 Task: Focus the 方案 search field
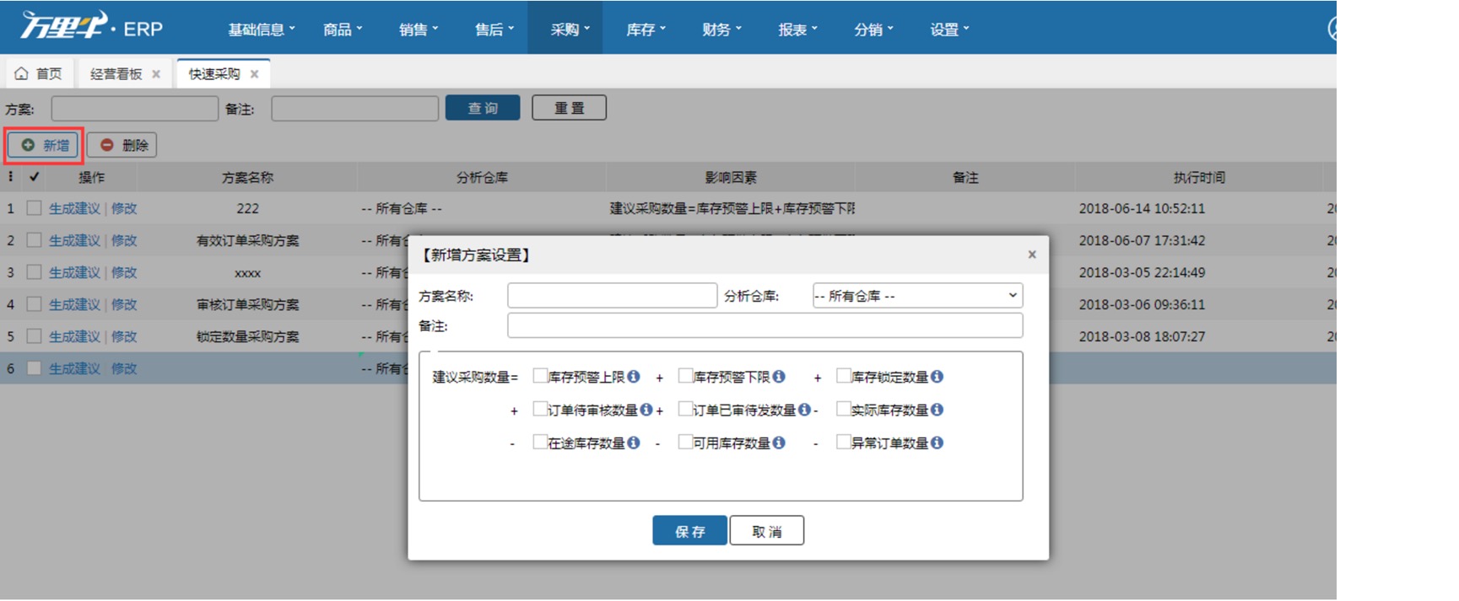click(135, 109)
